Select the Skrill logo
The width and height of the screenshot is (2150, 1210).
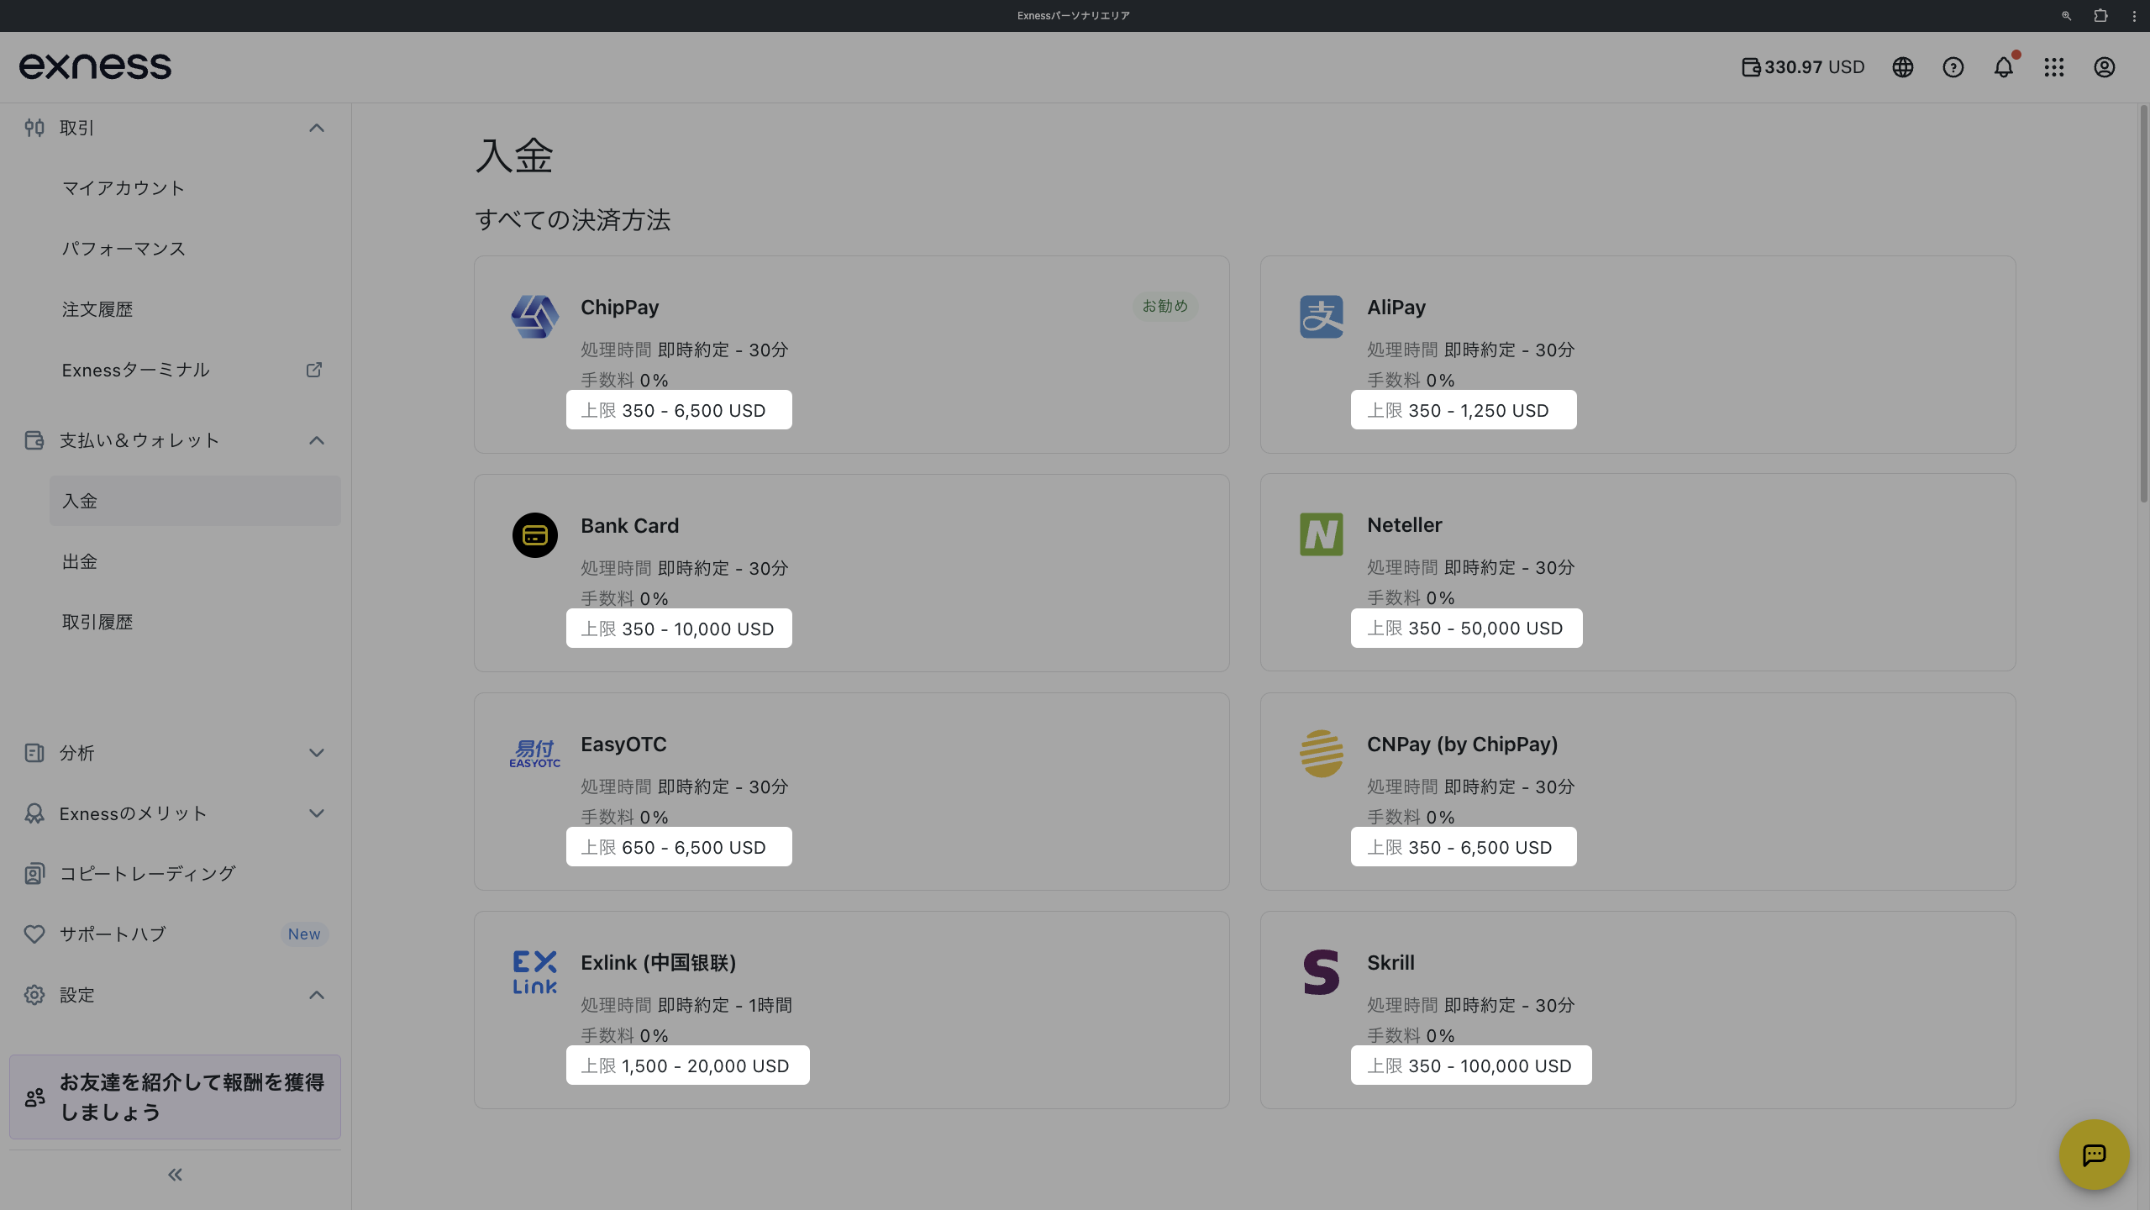1322,972
